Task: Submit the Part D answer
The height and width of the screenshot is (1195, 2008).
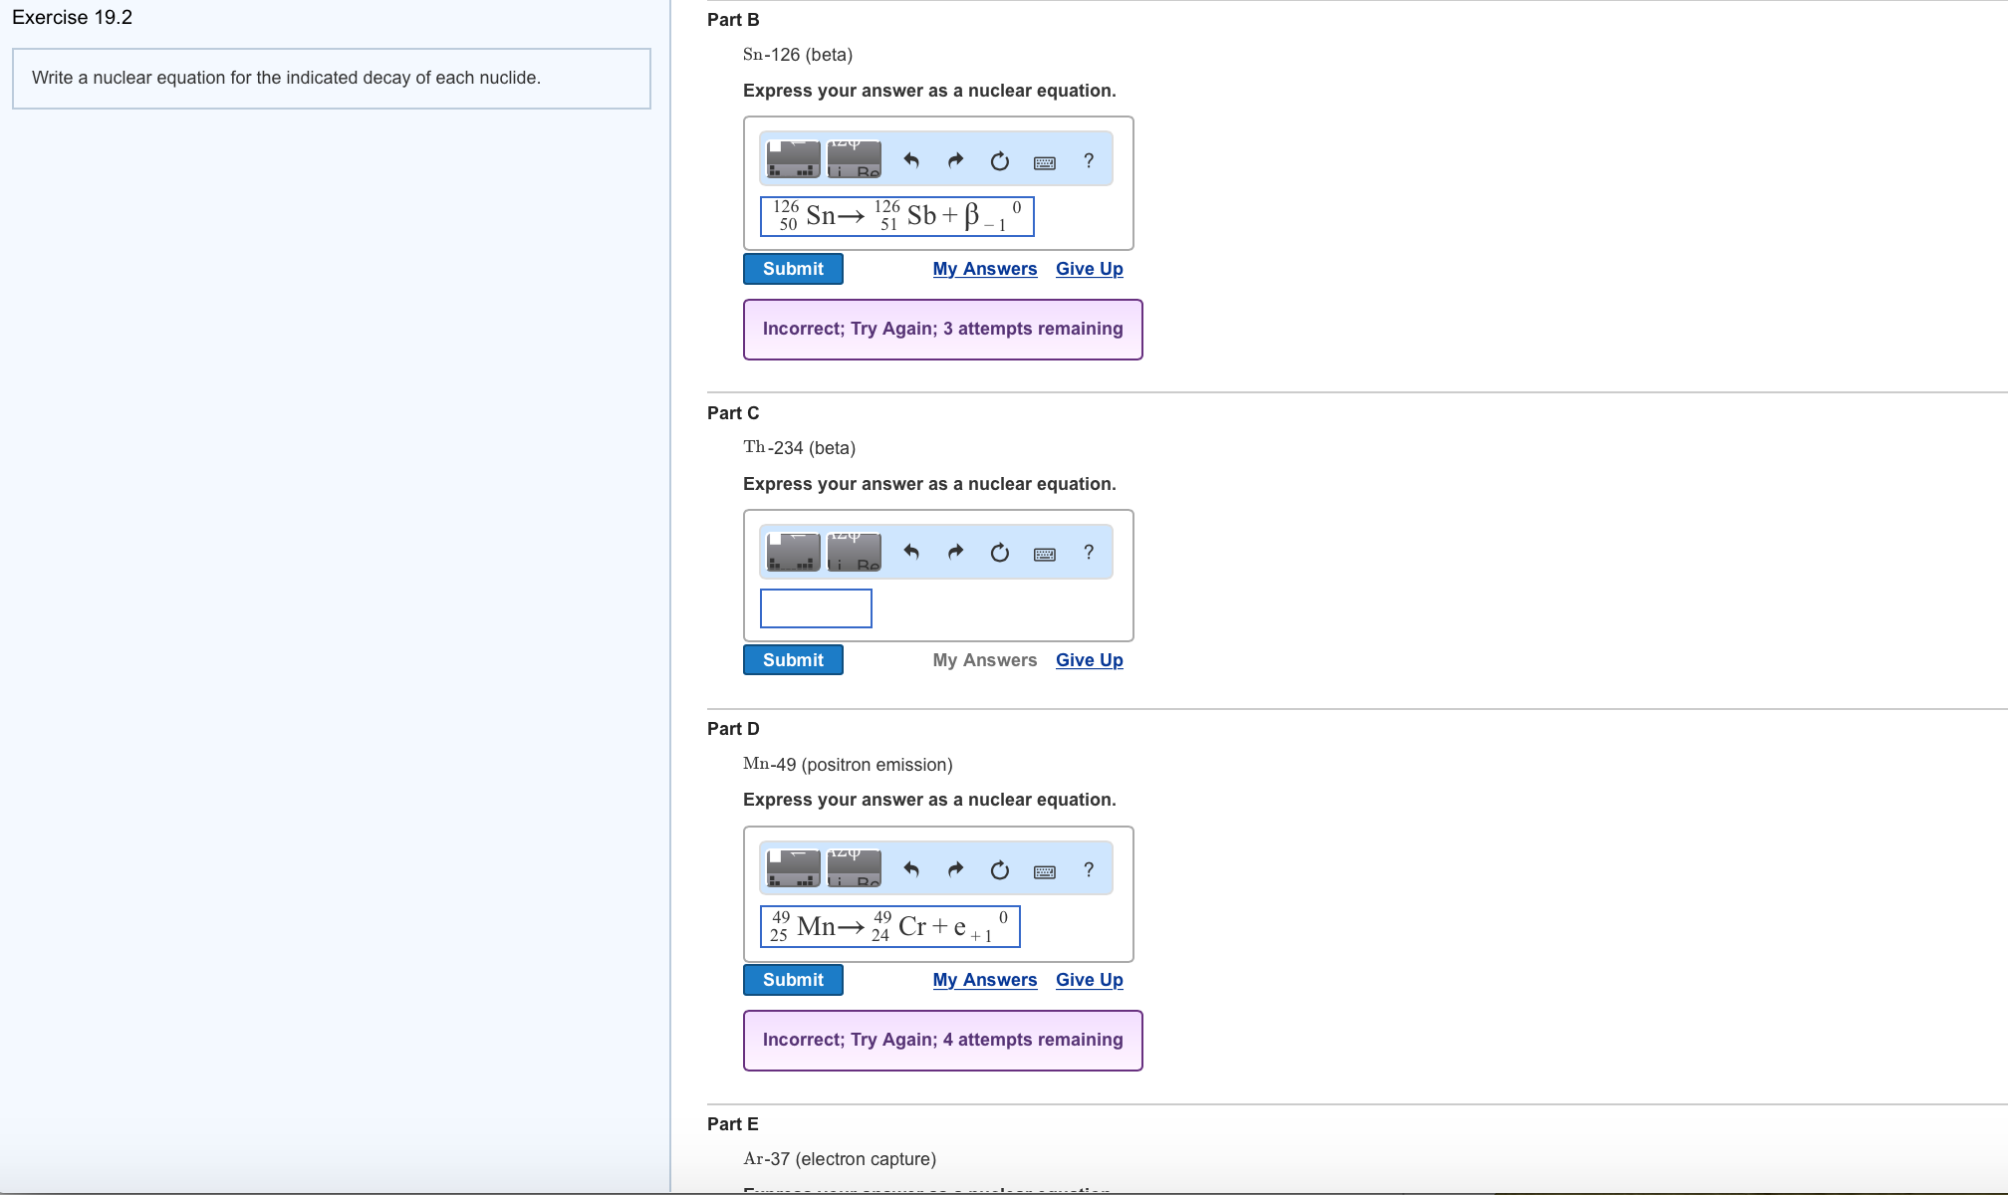Action: [793, 980]
